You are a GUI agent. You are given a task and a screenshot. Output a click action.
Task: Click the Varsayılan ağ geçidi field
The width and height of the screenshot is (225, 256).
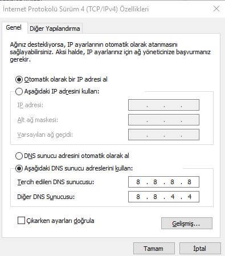pos(163,135)
